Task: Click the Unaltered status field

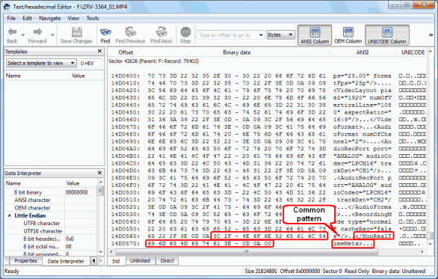Action: [413, 271]
